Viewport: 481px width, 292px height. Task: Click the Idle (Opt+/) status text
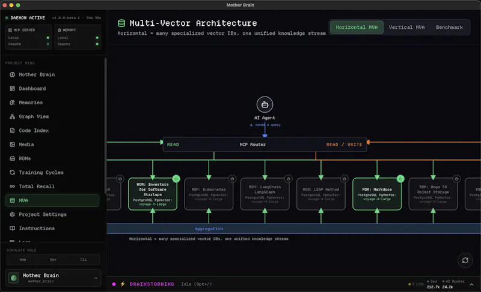click(197, 284)
